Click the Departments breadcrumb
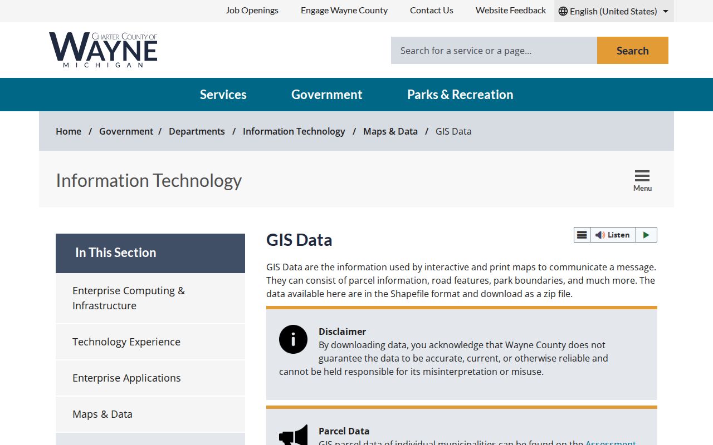The width and height of the screenshot is (713, 445). point(197,131)
